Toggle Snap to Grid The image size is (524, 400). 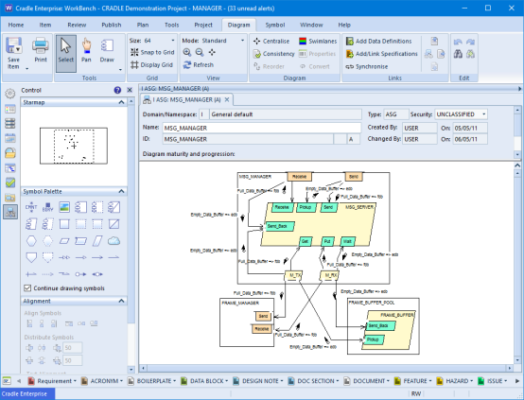click(152, 52)
